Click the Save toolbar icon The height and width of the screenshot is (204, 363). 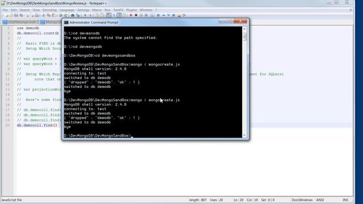pyautogui.click(x=16, y=15)
